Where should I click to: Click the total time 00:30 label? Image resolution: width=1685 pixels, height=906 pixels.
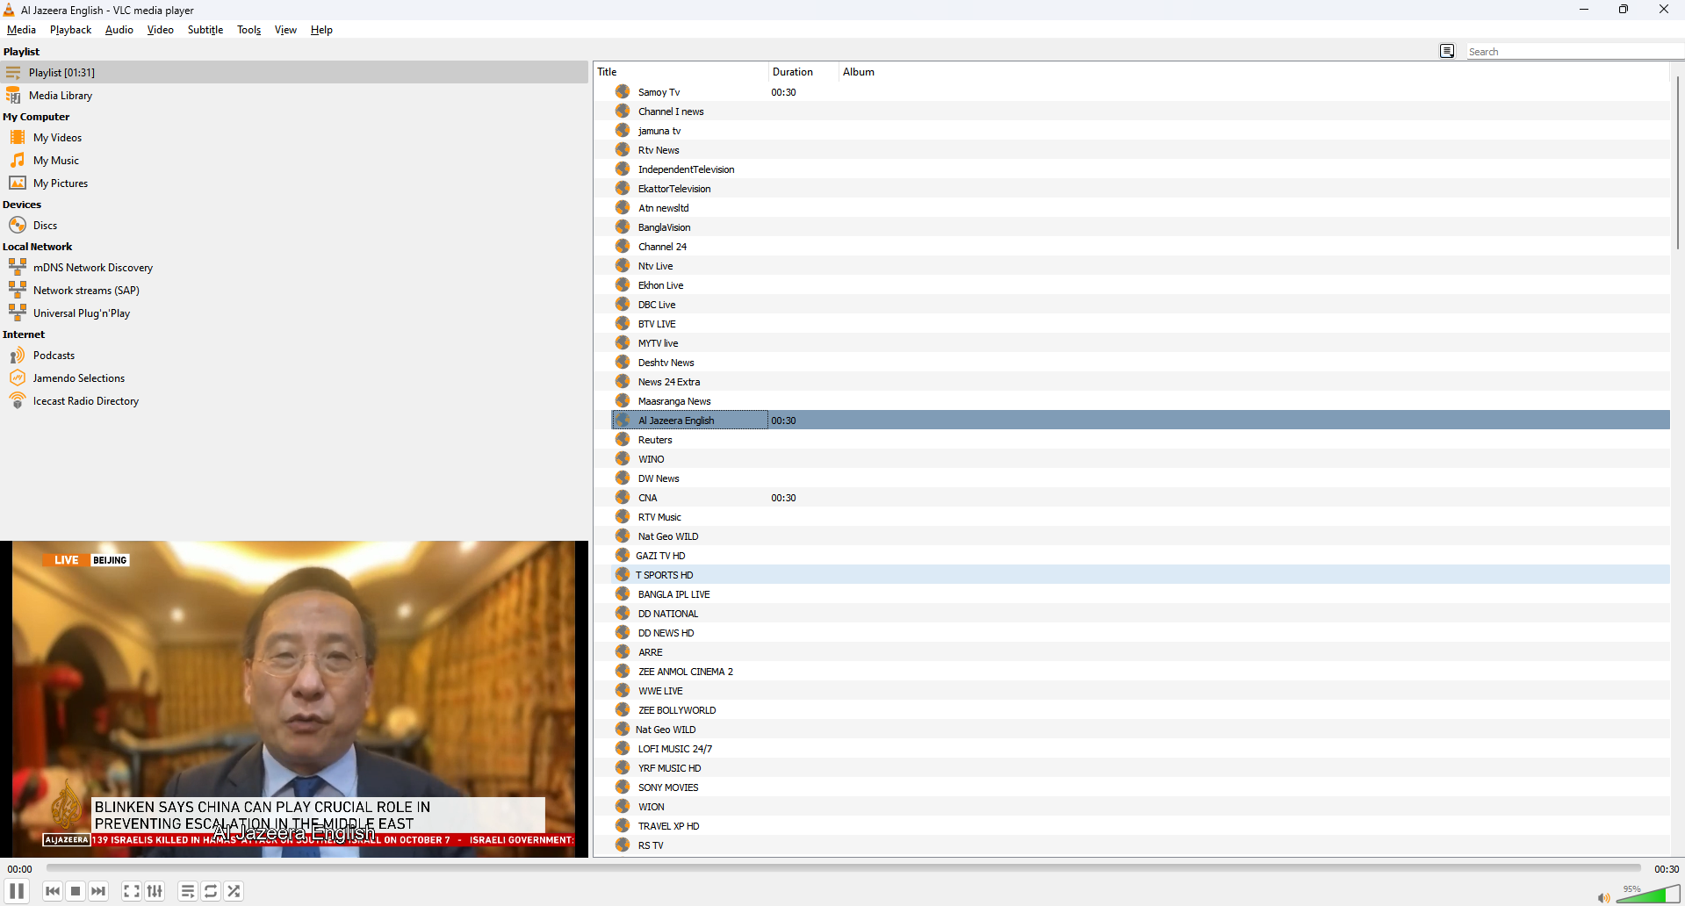coord(1667,869)
